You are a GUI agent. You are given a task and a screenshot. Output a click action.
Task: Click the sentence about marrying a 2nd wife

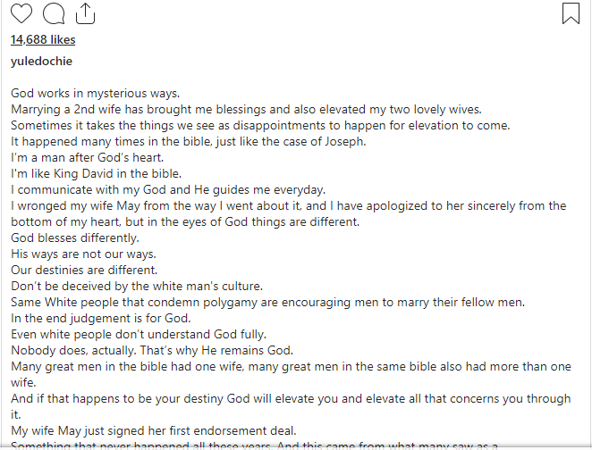tap(246, 109)
